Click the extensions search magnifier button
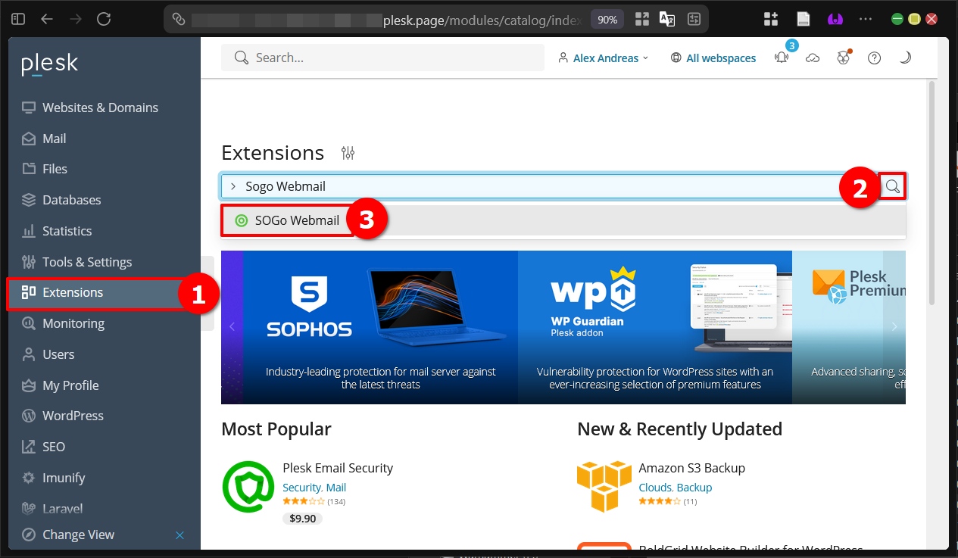Screen dimensions: 958x558 click(893, 186)
